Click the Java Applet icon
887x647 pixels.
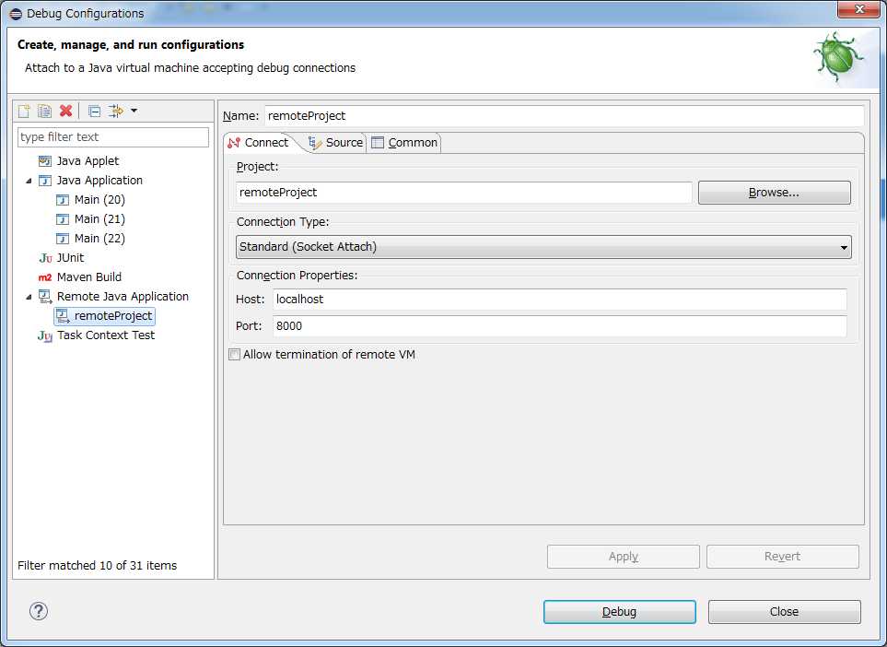[45, 161]
